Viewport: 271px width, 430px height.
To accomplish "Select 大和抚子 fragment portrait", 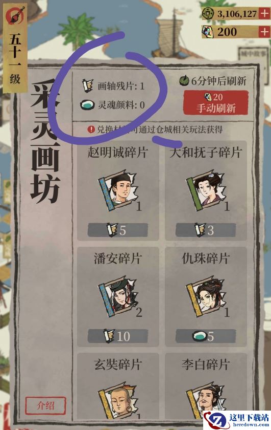I will click(206, 190).
